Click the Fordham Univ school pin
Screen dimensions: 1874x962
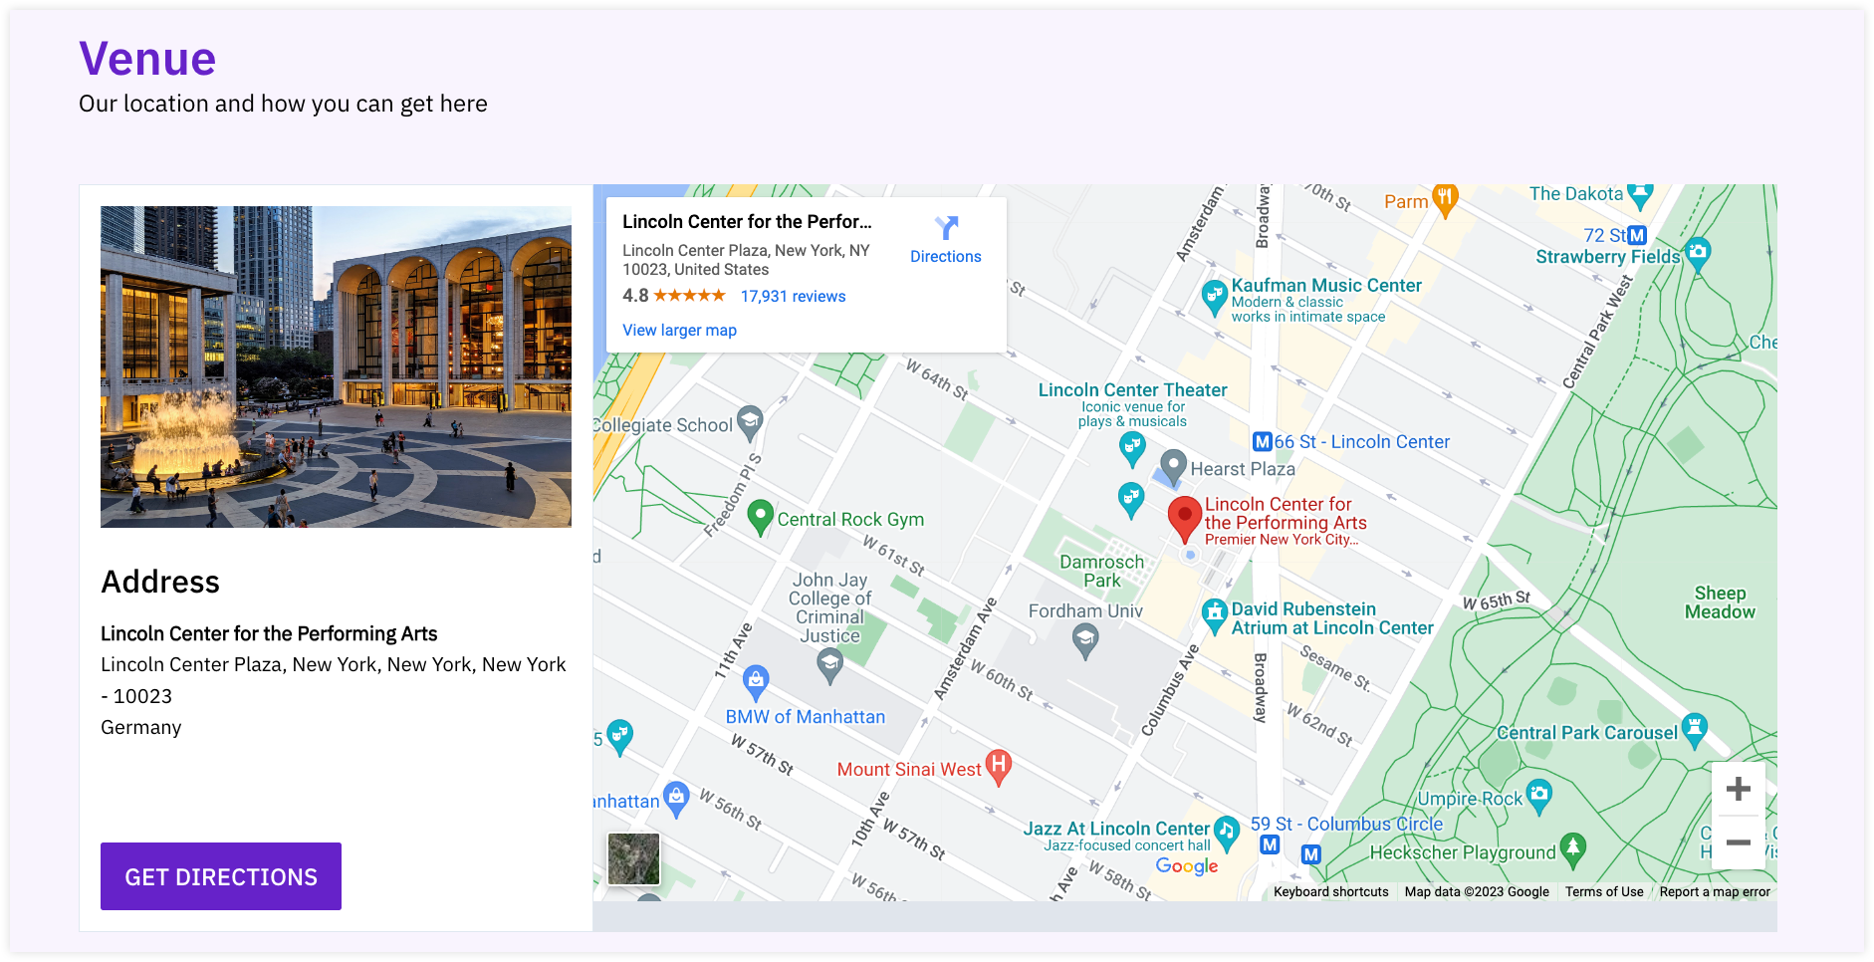(1086, 642)
